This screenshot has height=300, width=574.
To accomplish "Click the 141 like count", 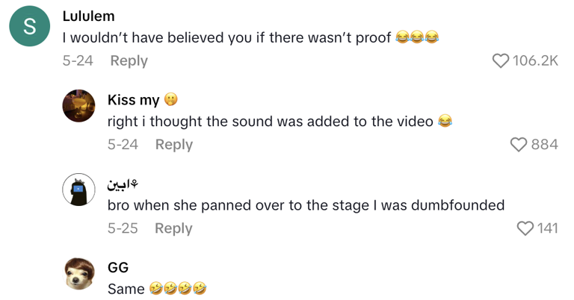I will coord(548,228).
